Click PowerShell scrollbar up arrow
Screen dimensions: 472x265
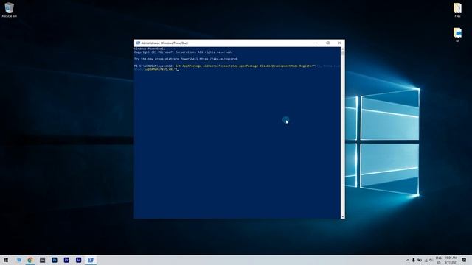pos(342,49)
